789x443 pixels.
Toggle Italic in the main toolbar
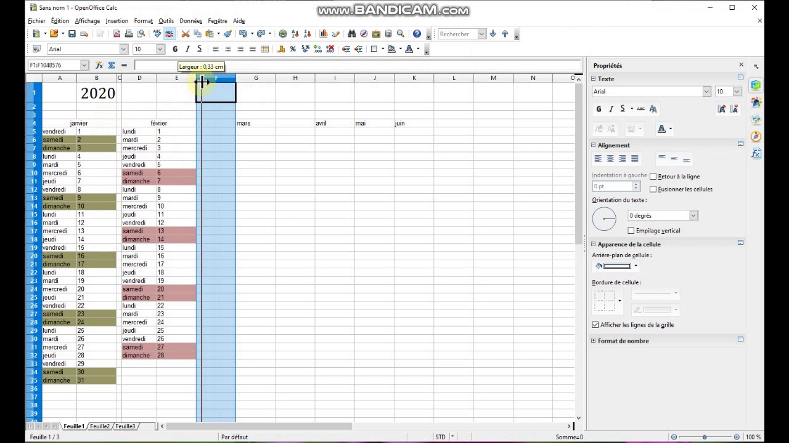coord(187,49)
